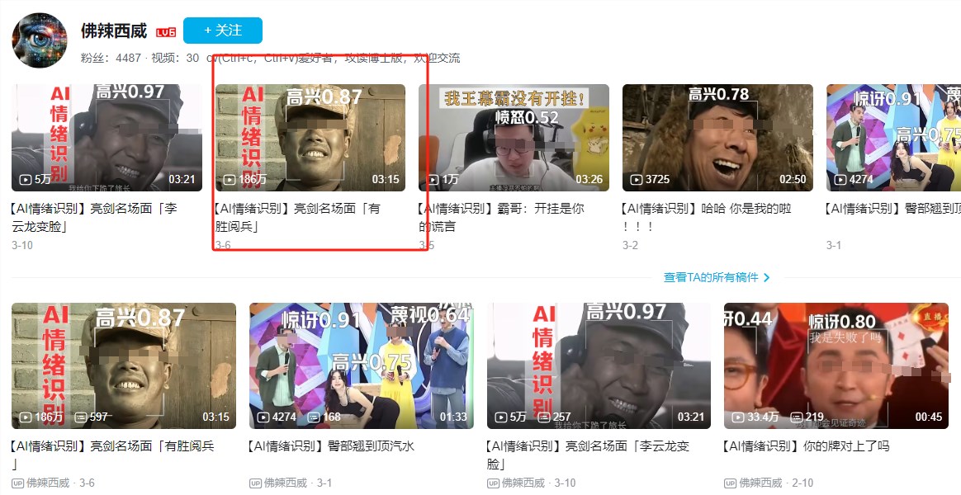Click the 视频：30 video count
The image size is (961, 495).
[175, 59]
